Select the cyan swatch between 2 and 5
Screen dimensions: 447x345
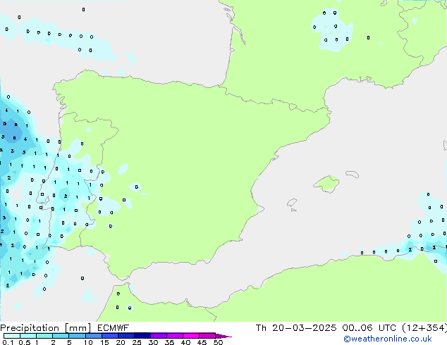coord(61,336)
